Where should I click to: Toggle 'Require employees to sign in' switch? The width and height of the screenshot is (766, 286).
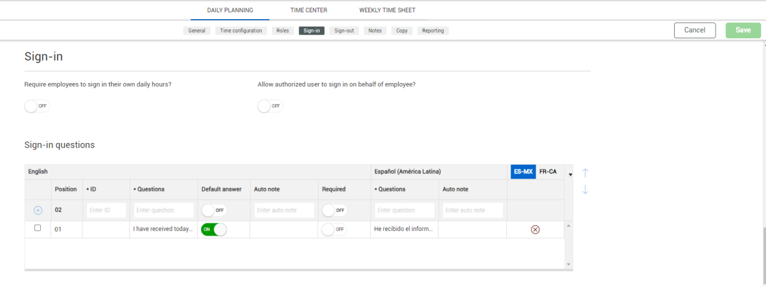(x=37, y=106)
